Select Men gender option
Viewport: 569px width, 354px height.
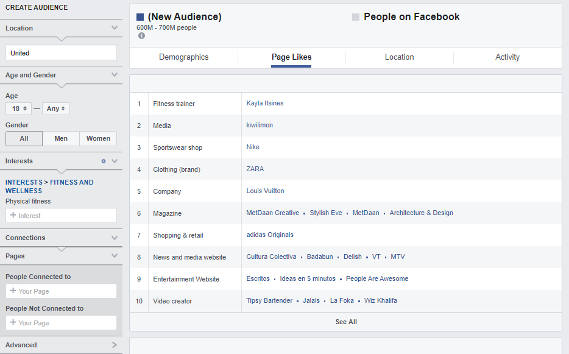point(61,138)
